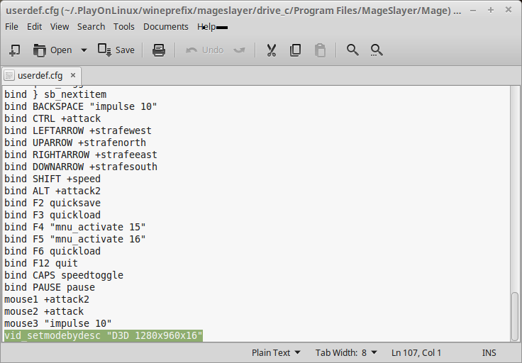The width and height of the screenshot is (522, 363).
Task: Click the Redo arrow icon
Action: click(239, 50)
